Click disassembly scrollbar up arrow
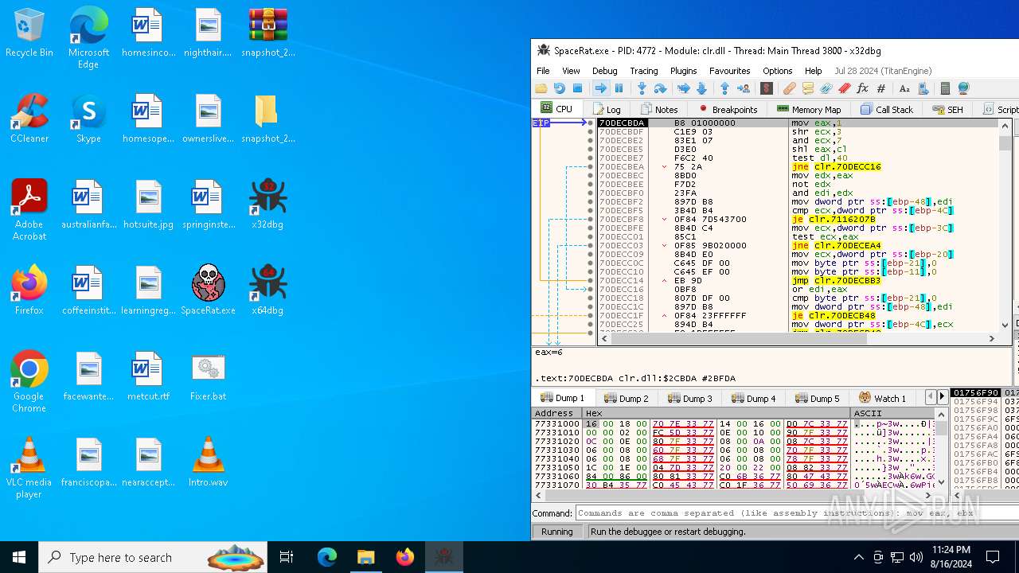This screenshot has height=573, width=1019. click(x=1005, y=125)
